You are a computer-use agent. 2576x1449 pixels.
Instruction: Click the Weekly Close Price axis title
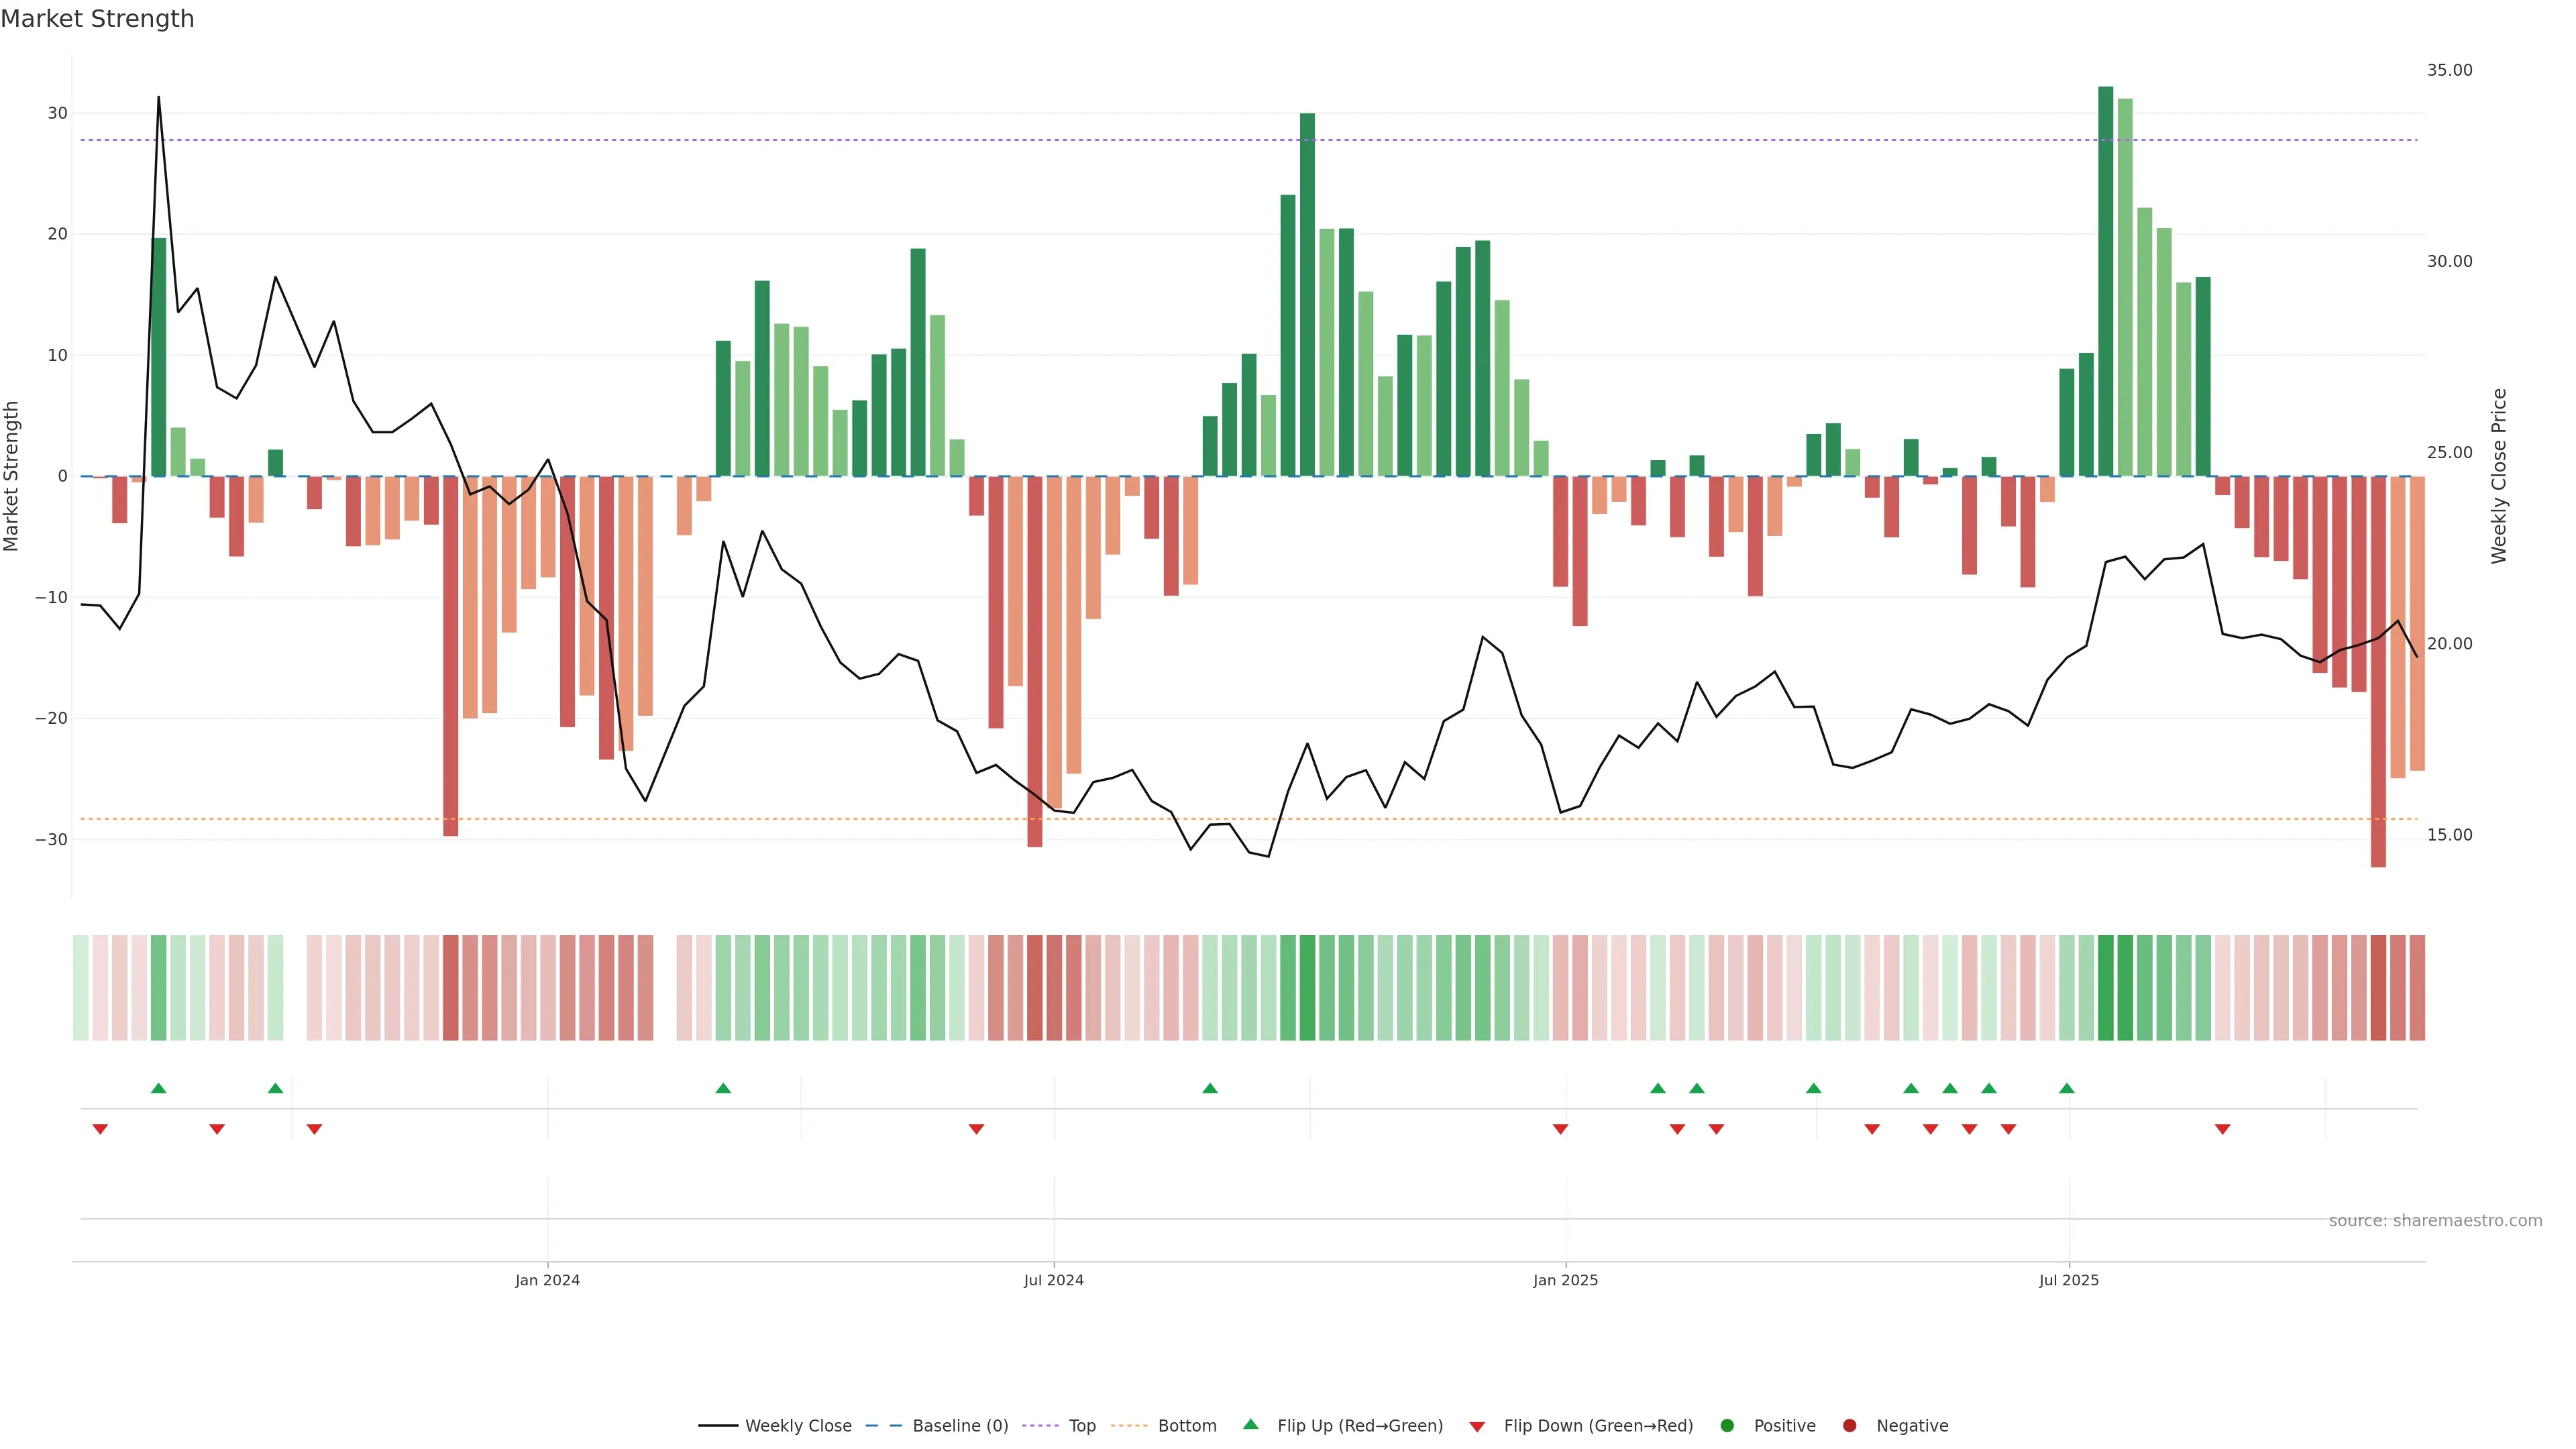click(x=2499, y=476)
